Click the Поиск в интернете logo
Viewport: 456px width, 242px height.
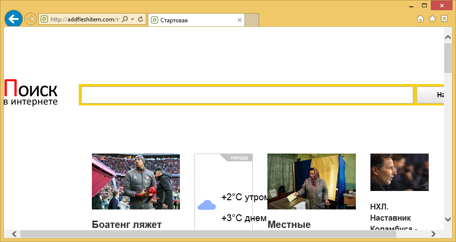tap(31, 93)
